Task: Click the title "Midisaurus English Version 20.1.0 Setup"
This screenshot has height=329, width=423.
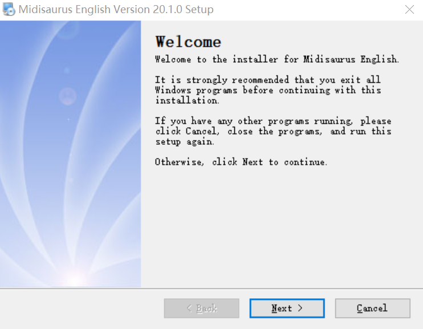Action: 116,10
